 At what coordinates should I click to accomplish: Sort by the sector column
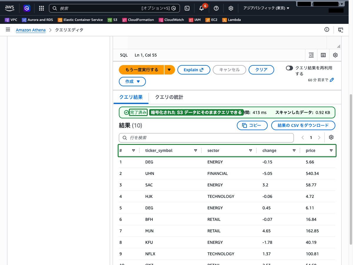(251, 150)
